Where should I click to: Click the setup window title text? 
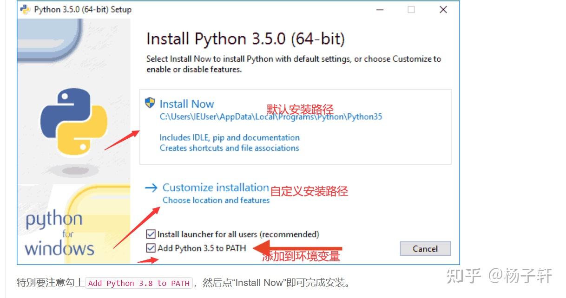tap(83, 9)
